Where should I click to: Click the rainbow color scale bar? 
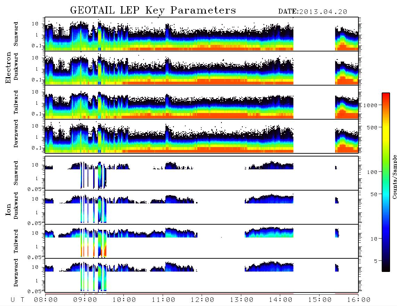tap(386, 182)
